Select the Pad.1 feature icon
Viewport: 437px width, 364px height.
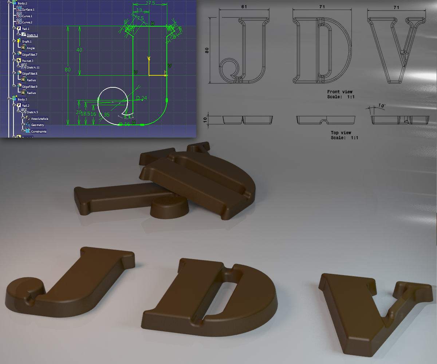tap(19, 28)
